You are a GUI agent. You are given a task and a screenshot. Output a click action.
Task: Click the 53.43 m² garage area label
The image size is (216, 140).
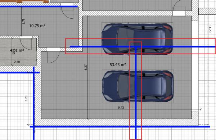coord(118,64)
